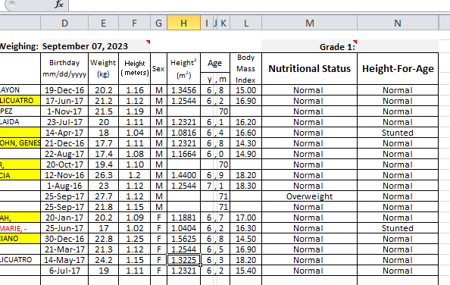Select the Height-For-Age header cell

[x=398, y=68]
